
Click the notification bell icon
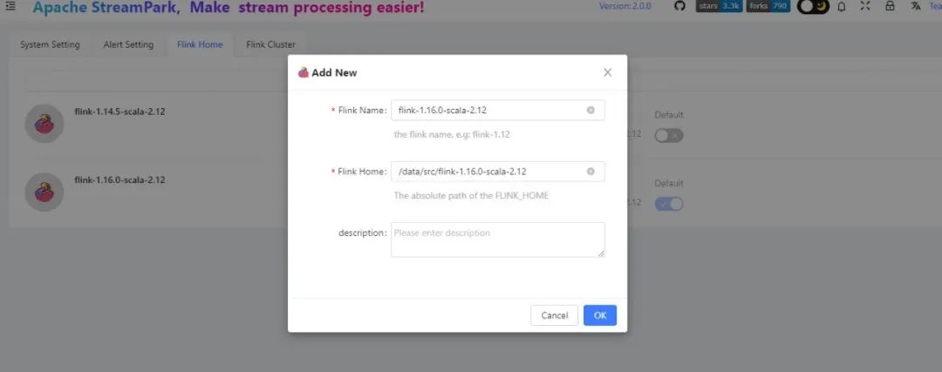[x=842, y=7]
